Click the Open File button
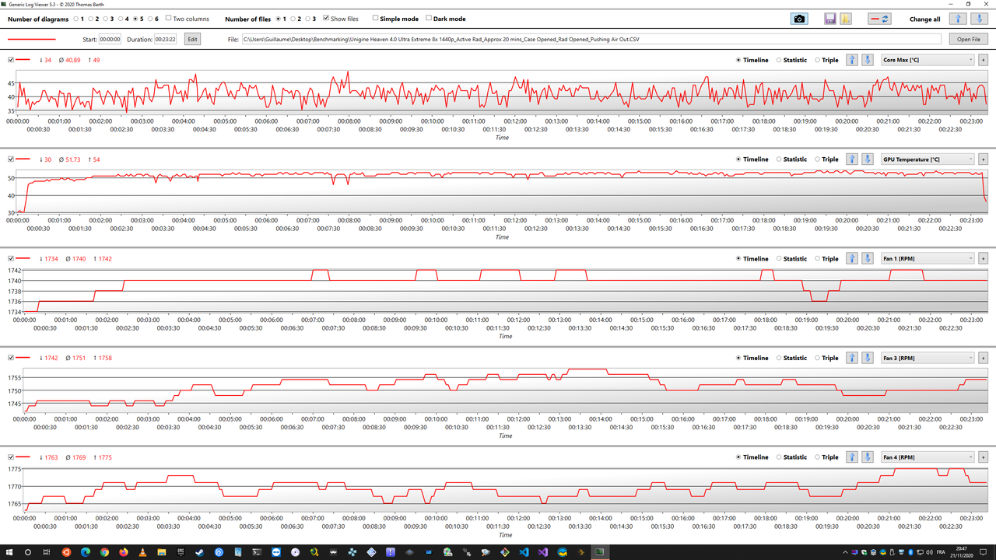 967,38
